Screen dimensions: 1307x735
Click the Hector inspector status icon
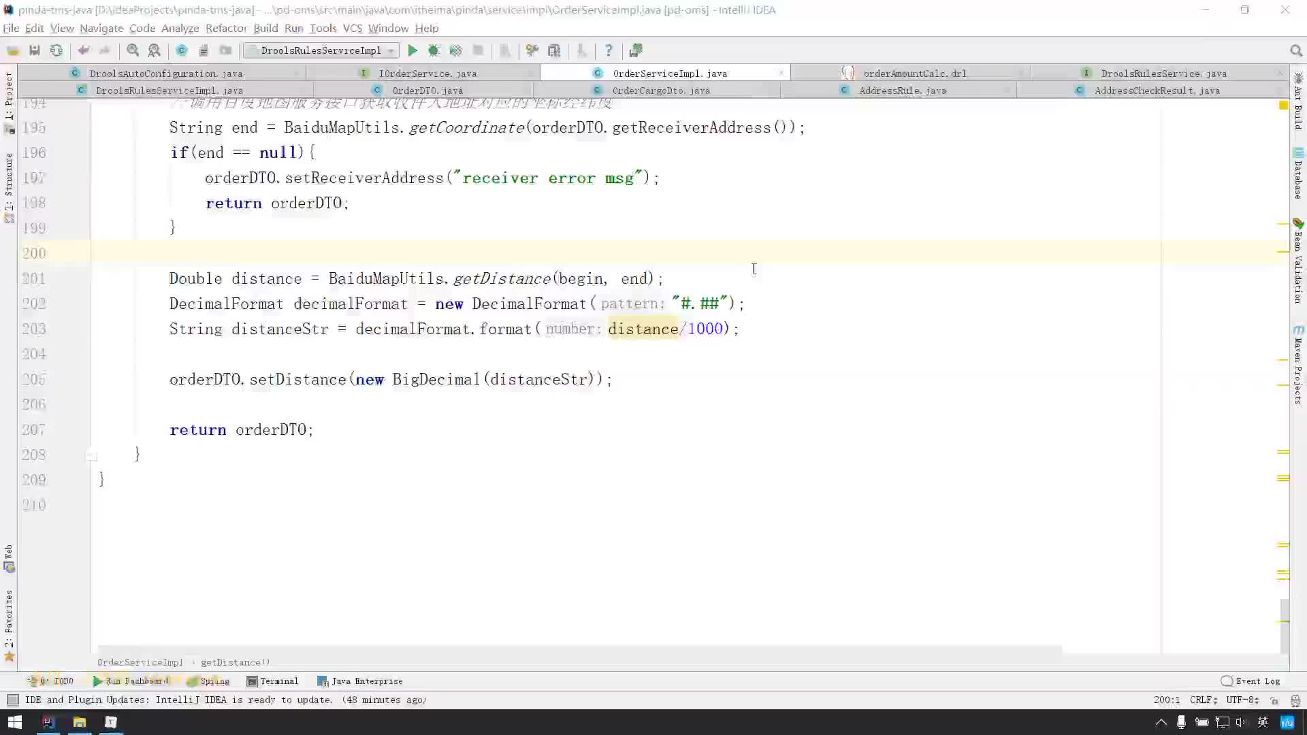coord(1295,700)
